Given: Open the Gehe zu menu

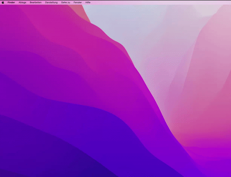Looking at the screenshot, I should 66,2.
